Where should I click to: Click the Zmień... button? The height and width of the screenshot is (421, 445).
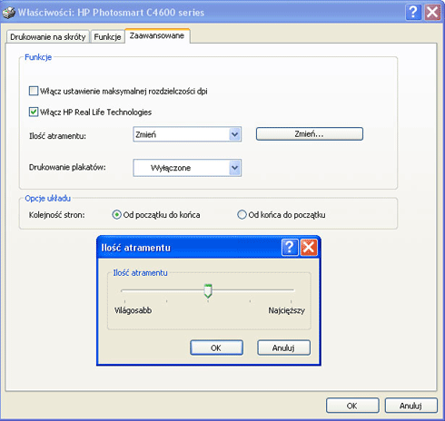pos(310,134)
